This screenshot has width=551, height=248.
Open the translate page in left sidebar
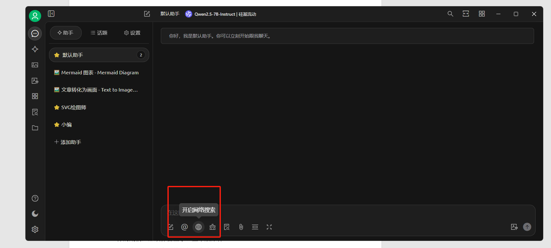point(35,81)
